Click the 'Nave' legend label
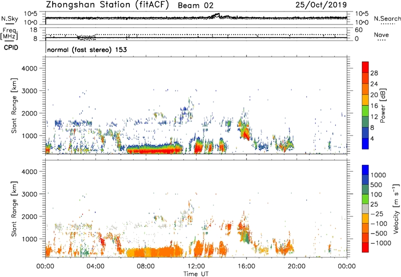Viewport: 401px width, 277px height. pos(381,34)
